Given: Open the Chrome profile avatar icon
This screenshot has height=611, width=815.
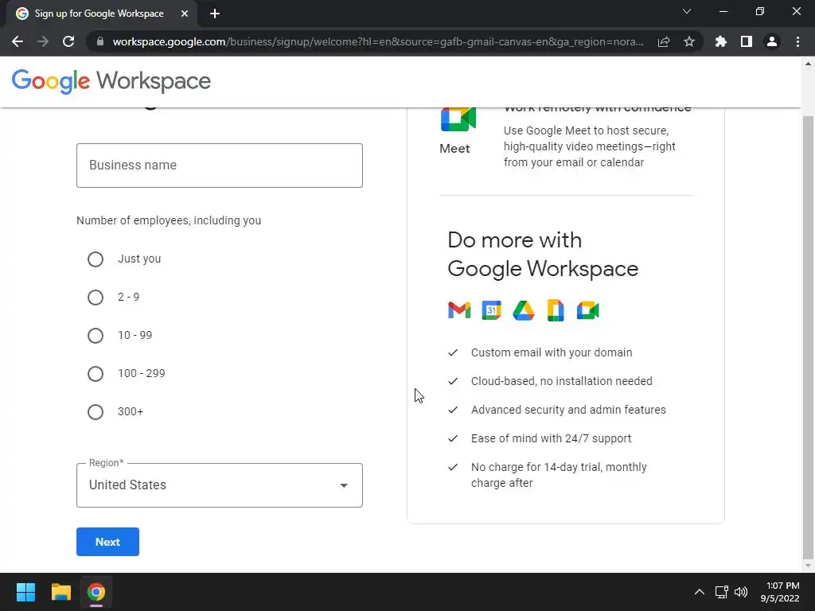Looking at the screenshot, I should pyautogui.click(x=772, y=41).
